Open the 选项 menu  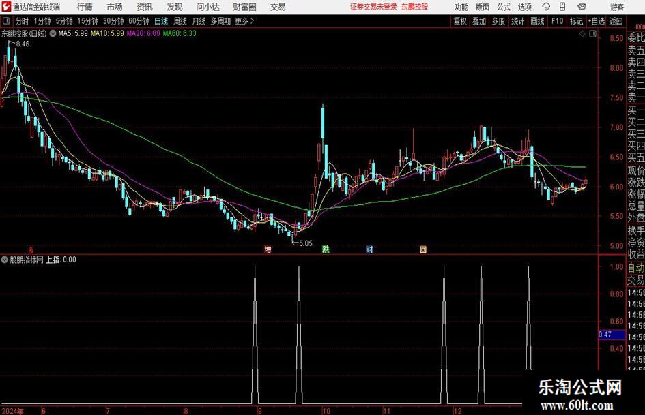point(524,7)
